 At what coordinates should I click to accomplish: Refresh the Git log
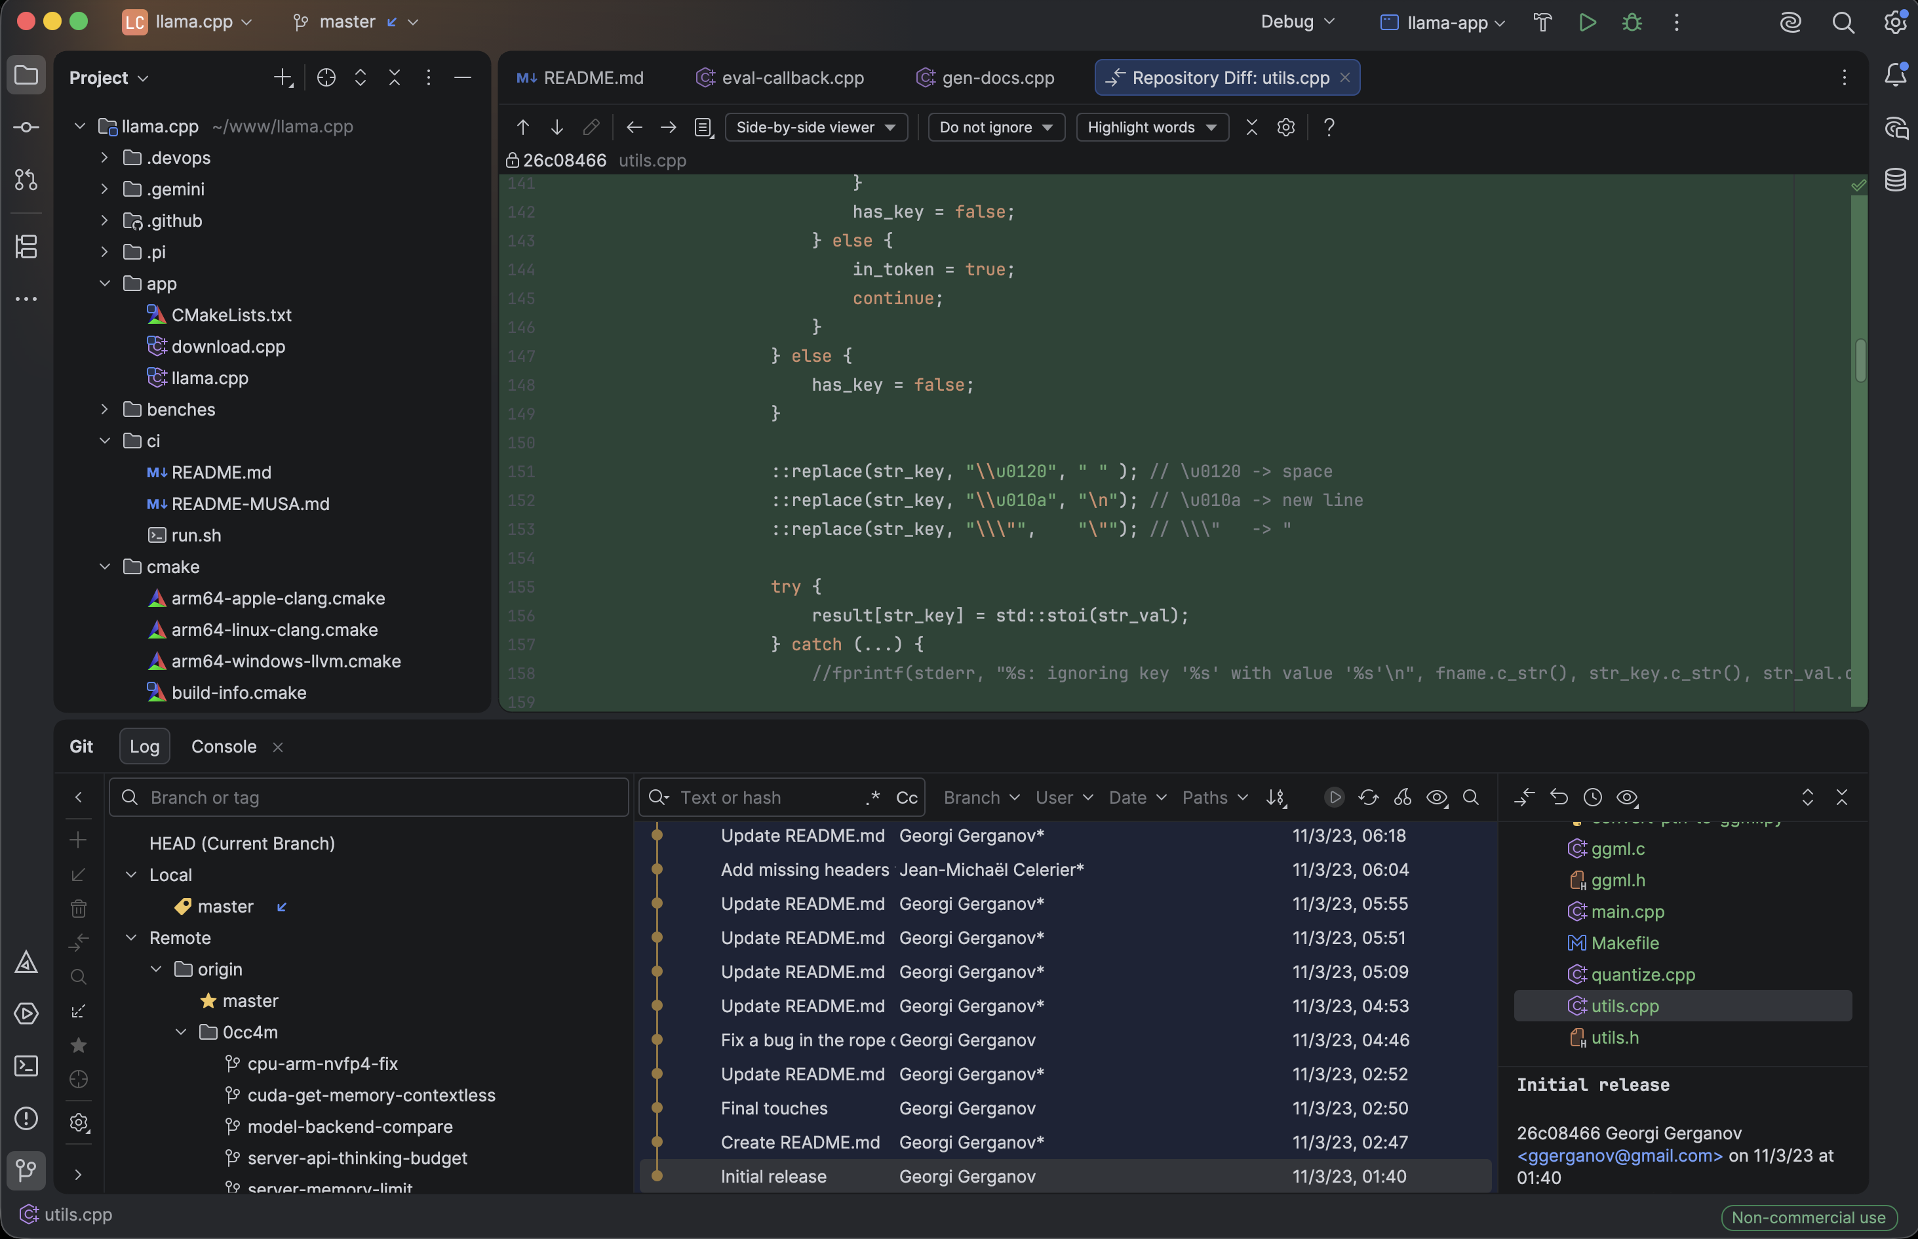1369,797
